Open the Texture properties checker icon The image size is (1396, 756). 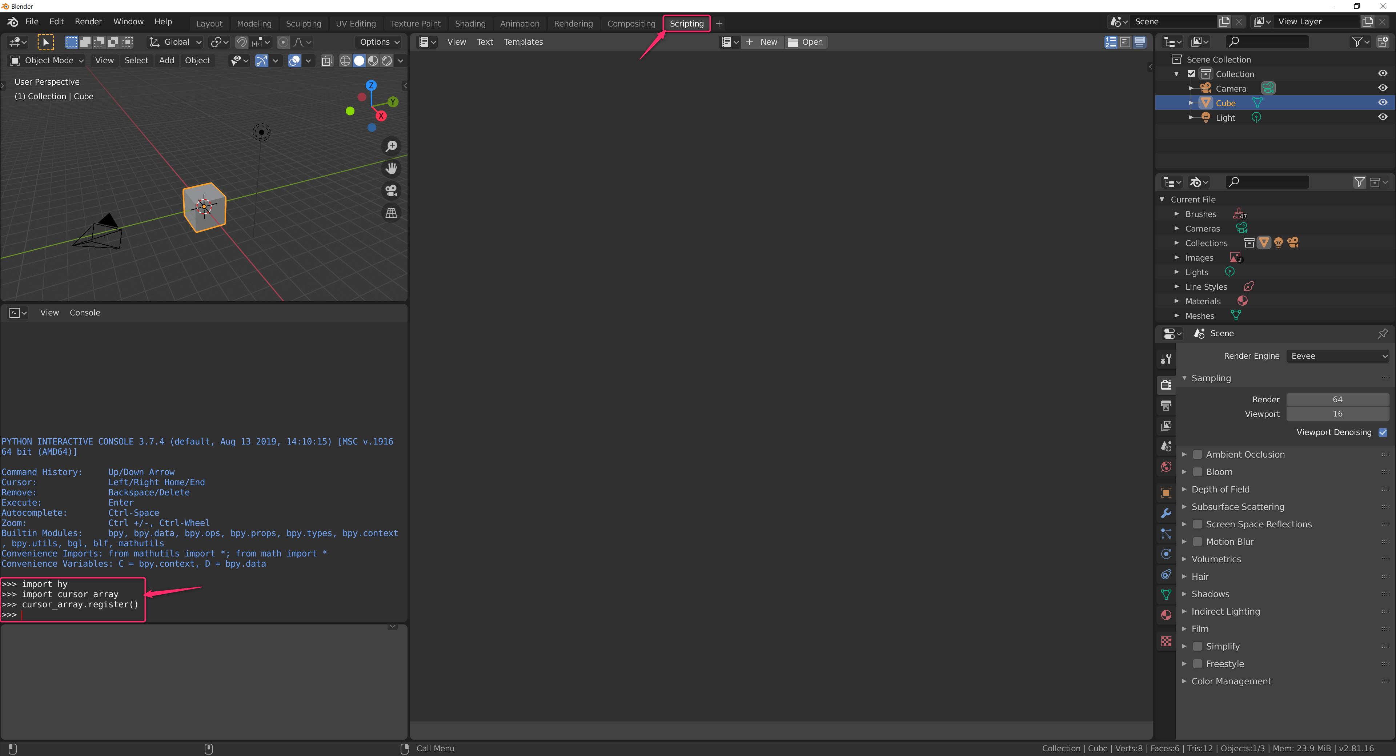click(1166, 641)
